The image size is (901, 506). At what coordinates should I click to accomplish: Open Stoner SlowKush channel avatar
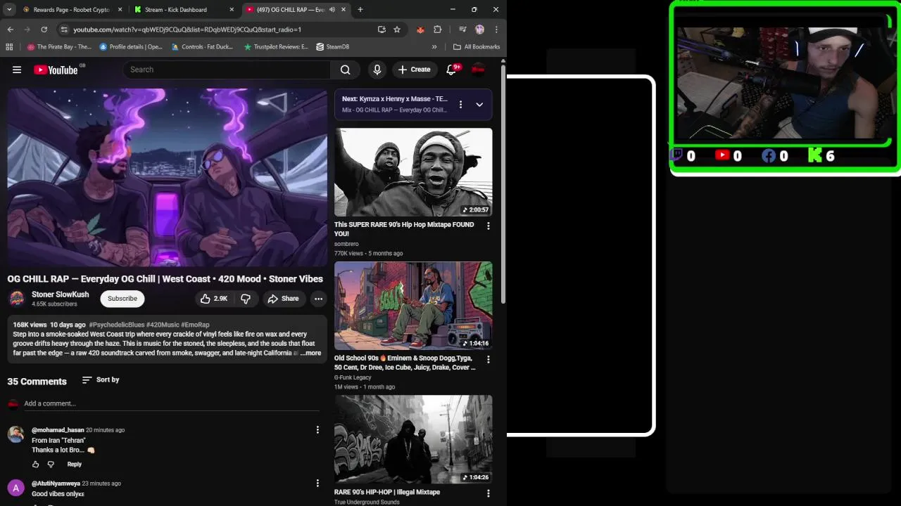pos(17,299)
